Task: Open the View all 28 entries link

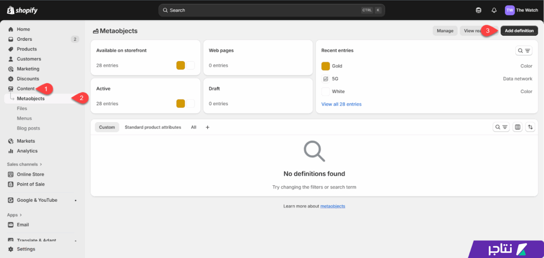Action: tap(342, 104)
